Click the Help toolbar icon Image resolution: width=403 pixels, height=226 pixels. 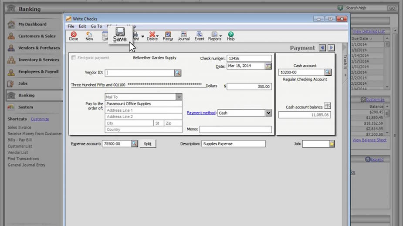(231, 36)
